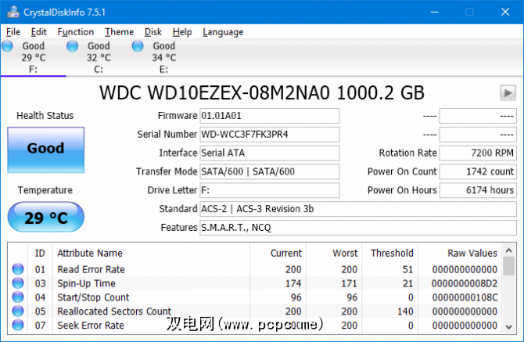Click the Raw Values column header

460,253
